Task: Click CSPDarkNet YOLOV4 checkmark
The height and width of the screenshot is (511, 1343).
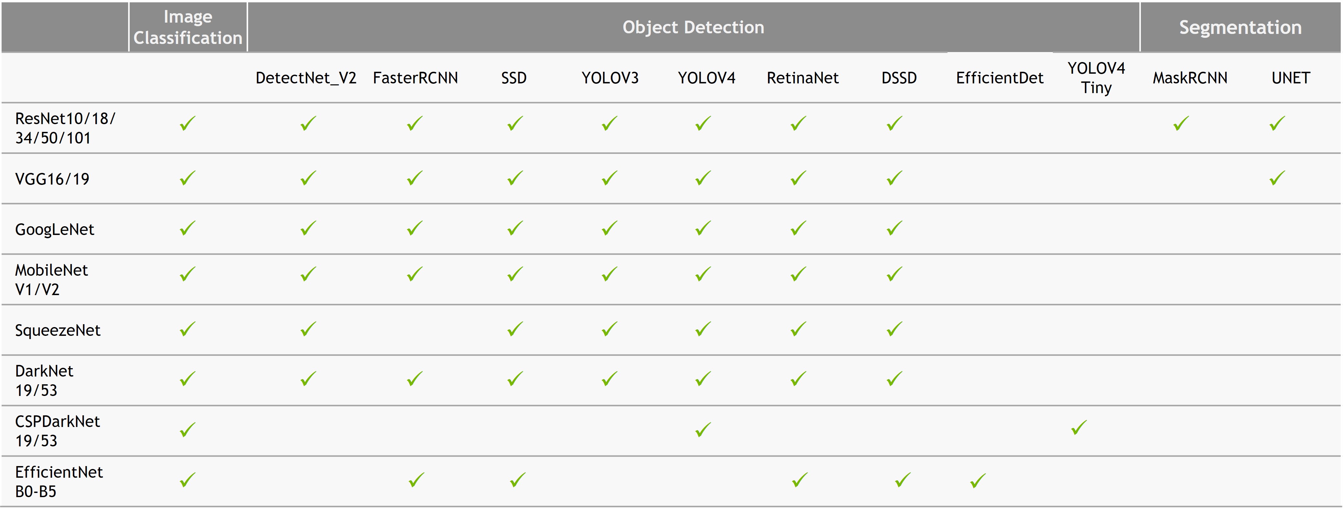Action: click(x=703, y=430)
